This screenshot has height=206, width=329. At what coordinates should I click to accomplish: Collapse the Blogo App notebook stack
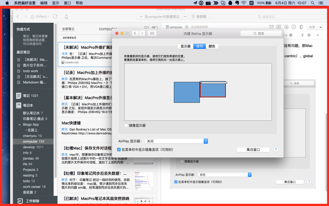point(19,124)
